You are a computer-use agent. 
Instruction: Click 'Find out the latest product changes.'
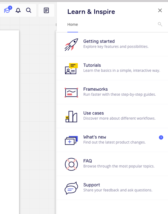click(x=114, y=142)
